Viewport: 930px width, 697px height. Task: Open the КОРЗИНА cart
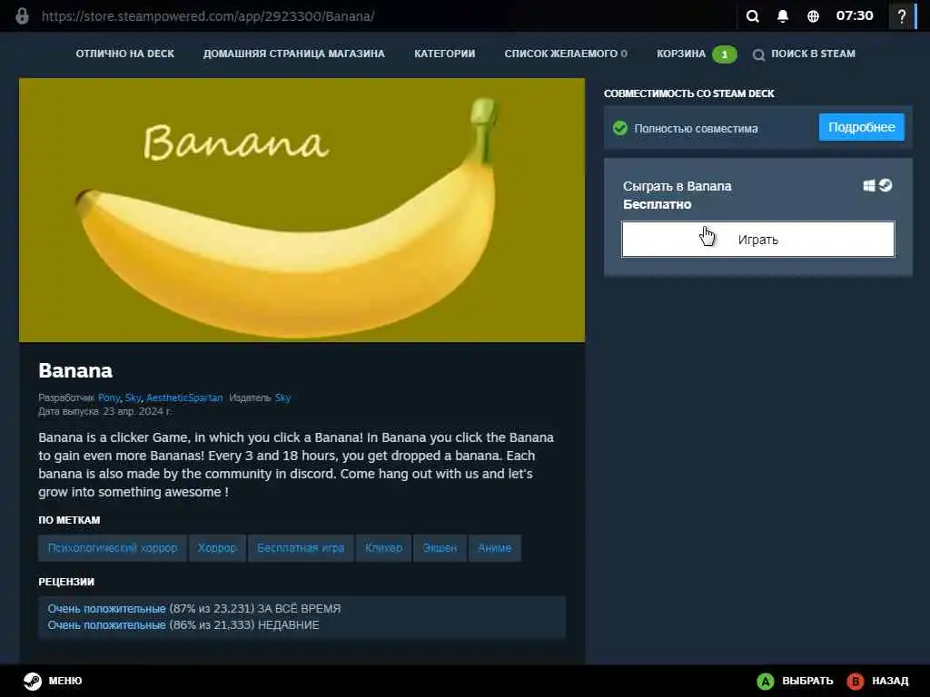(x=681, y=54)
